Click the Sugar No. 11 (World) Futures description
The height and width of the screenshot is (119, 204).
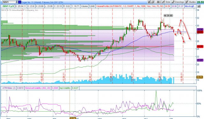click(42, 2)
